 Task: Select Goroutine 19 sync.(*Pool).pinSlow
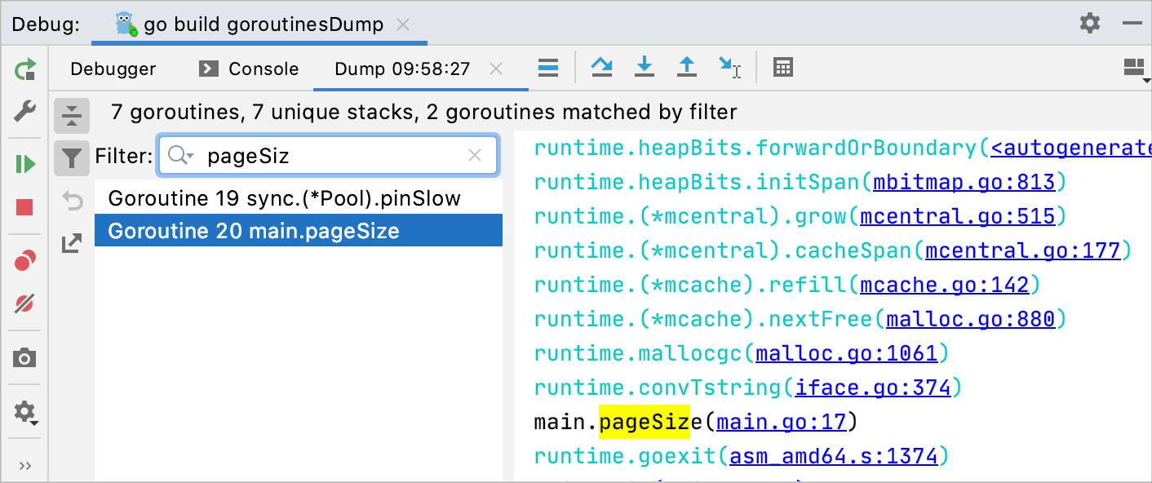tap(284, 198)
